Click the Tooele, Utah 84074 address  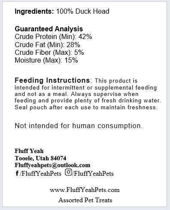(x=40, y=158)
